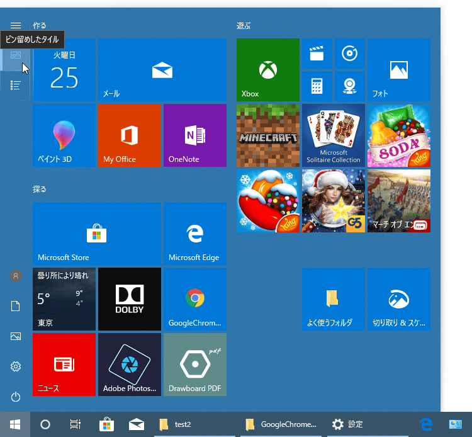The image size is (472, 437).
Task: Open Settings gear in Start sidebar
Action: (16, 366)
